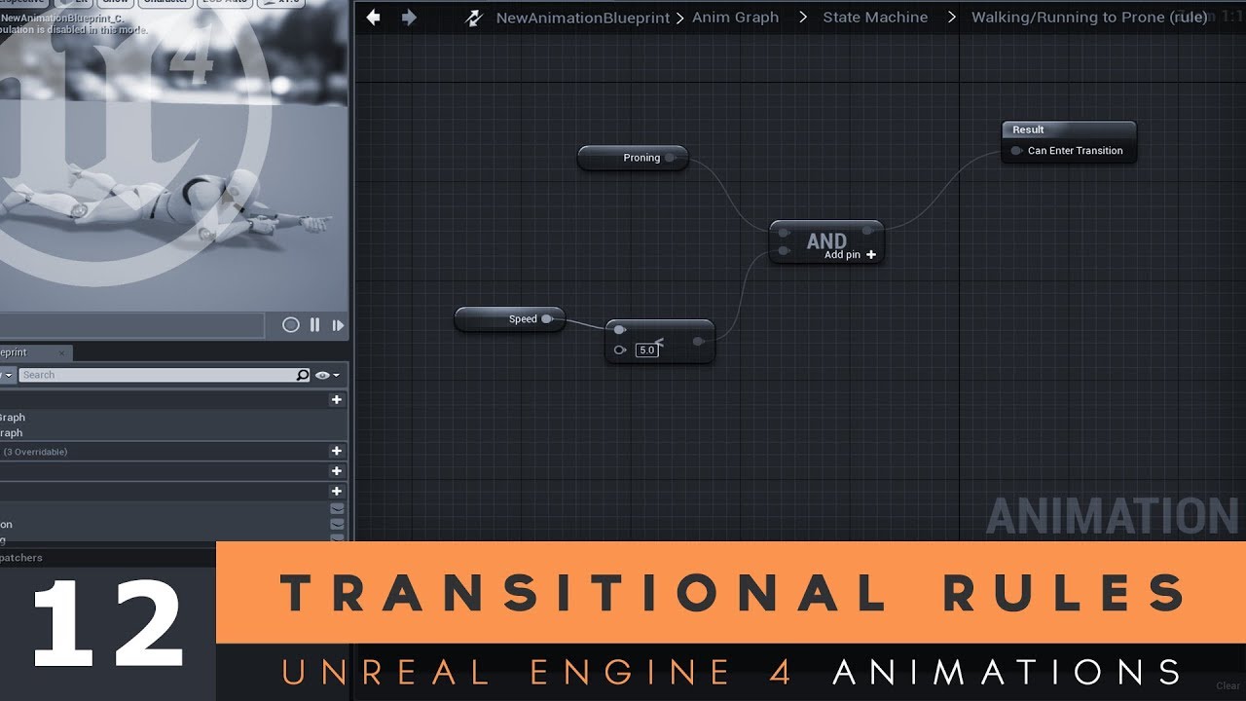
Task: Close the blueprint panel tab
Action: pos(62,352)
